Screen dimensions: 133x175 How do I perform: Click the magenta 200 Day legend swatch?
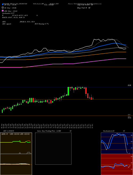(3, 11)
